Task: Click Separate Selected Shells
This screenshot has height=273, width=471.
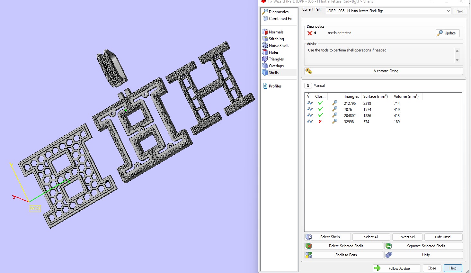Action: tap(424, 246)
